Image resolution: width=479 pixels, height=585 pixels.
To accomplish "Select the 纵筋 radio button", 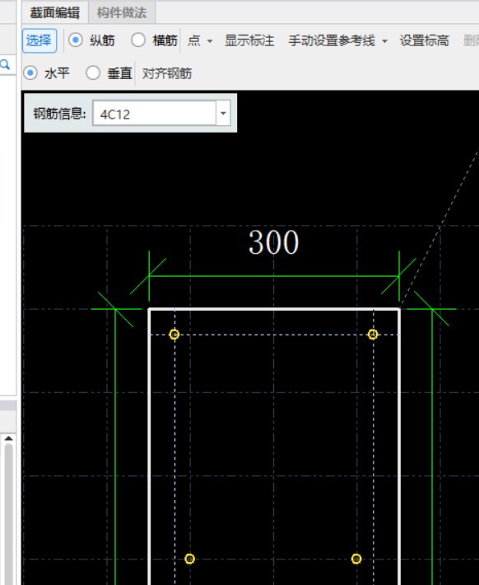I will 76,40.
